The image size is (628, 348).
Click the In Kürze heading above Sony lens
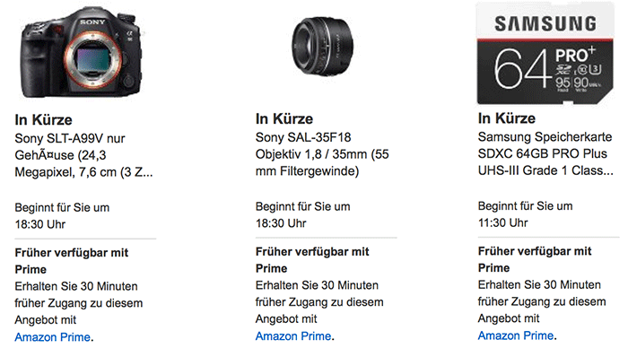point(284,119)
